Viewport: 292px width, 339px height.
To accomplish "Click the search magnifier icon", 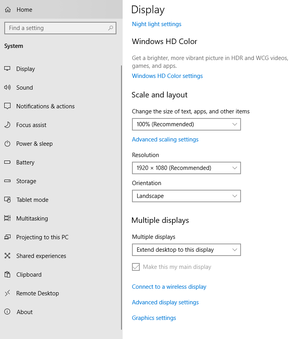I will coord(111,28).
